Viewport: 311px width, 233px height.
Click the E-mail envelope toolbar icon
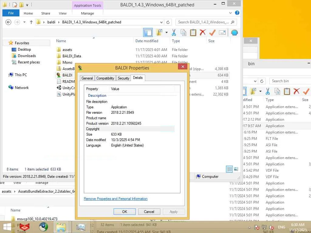[x=222, y=32]
